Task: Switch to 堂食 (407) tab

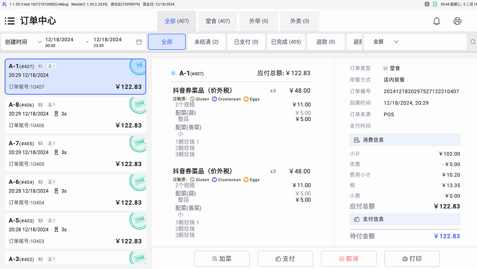Action: 218,21
